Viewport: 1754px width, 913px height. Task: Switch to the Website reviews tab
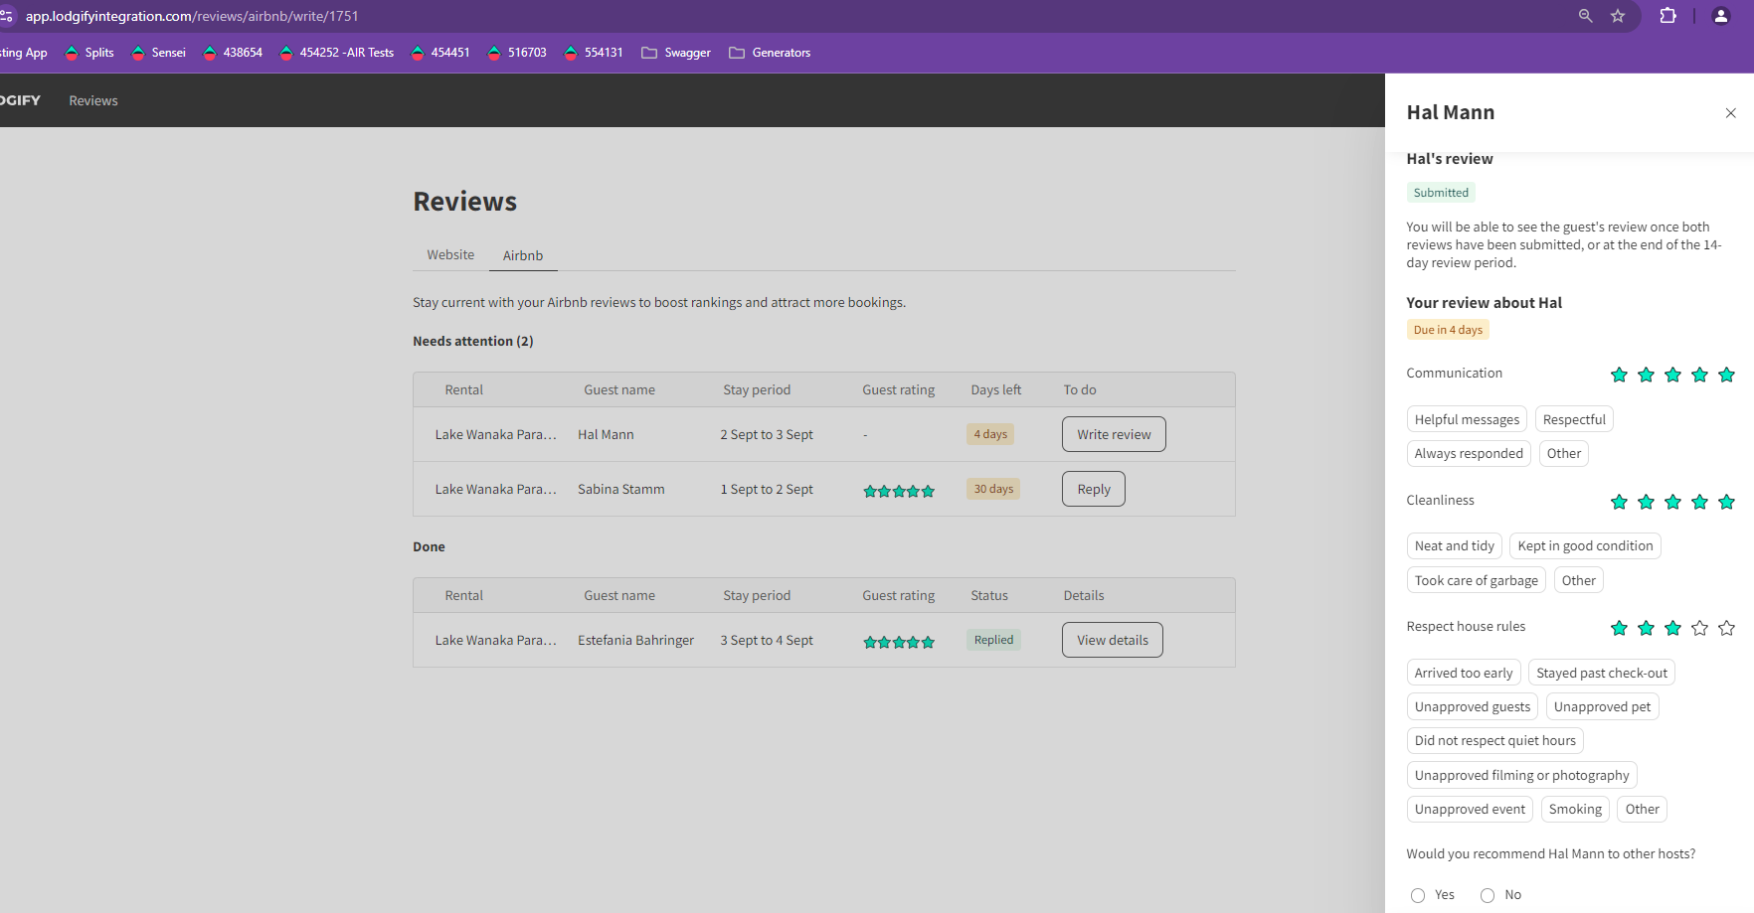coord(450,255)
